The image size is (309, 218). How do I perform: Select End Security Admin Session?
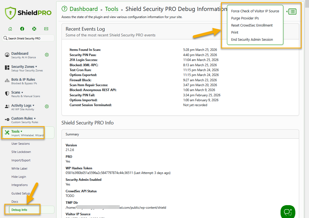[x=252, y=39]
